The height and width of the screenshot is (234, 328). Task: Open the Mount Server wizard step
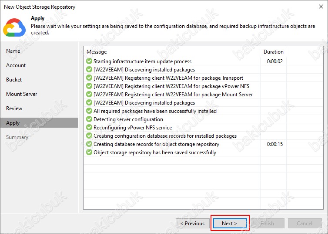22,94
